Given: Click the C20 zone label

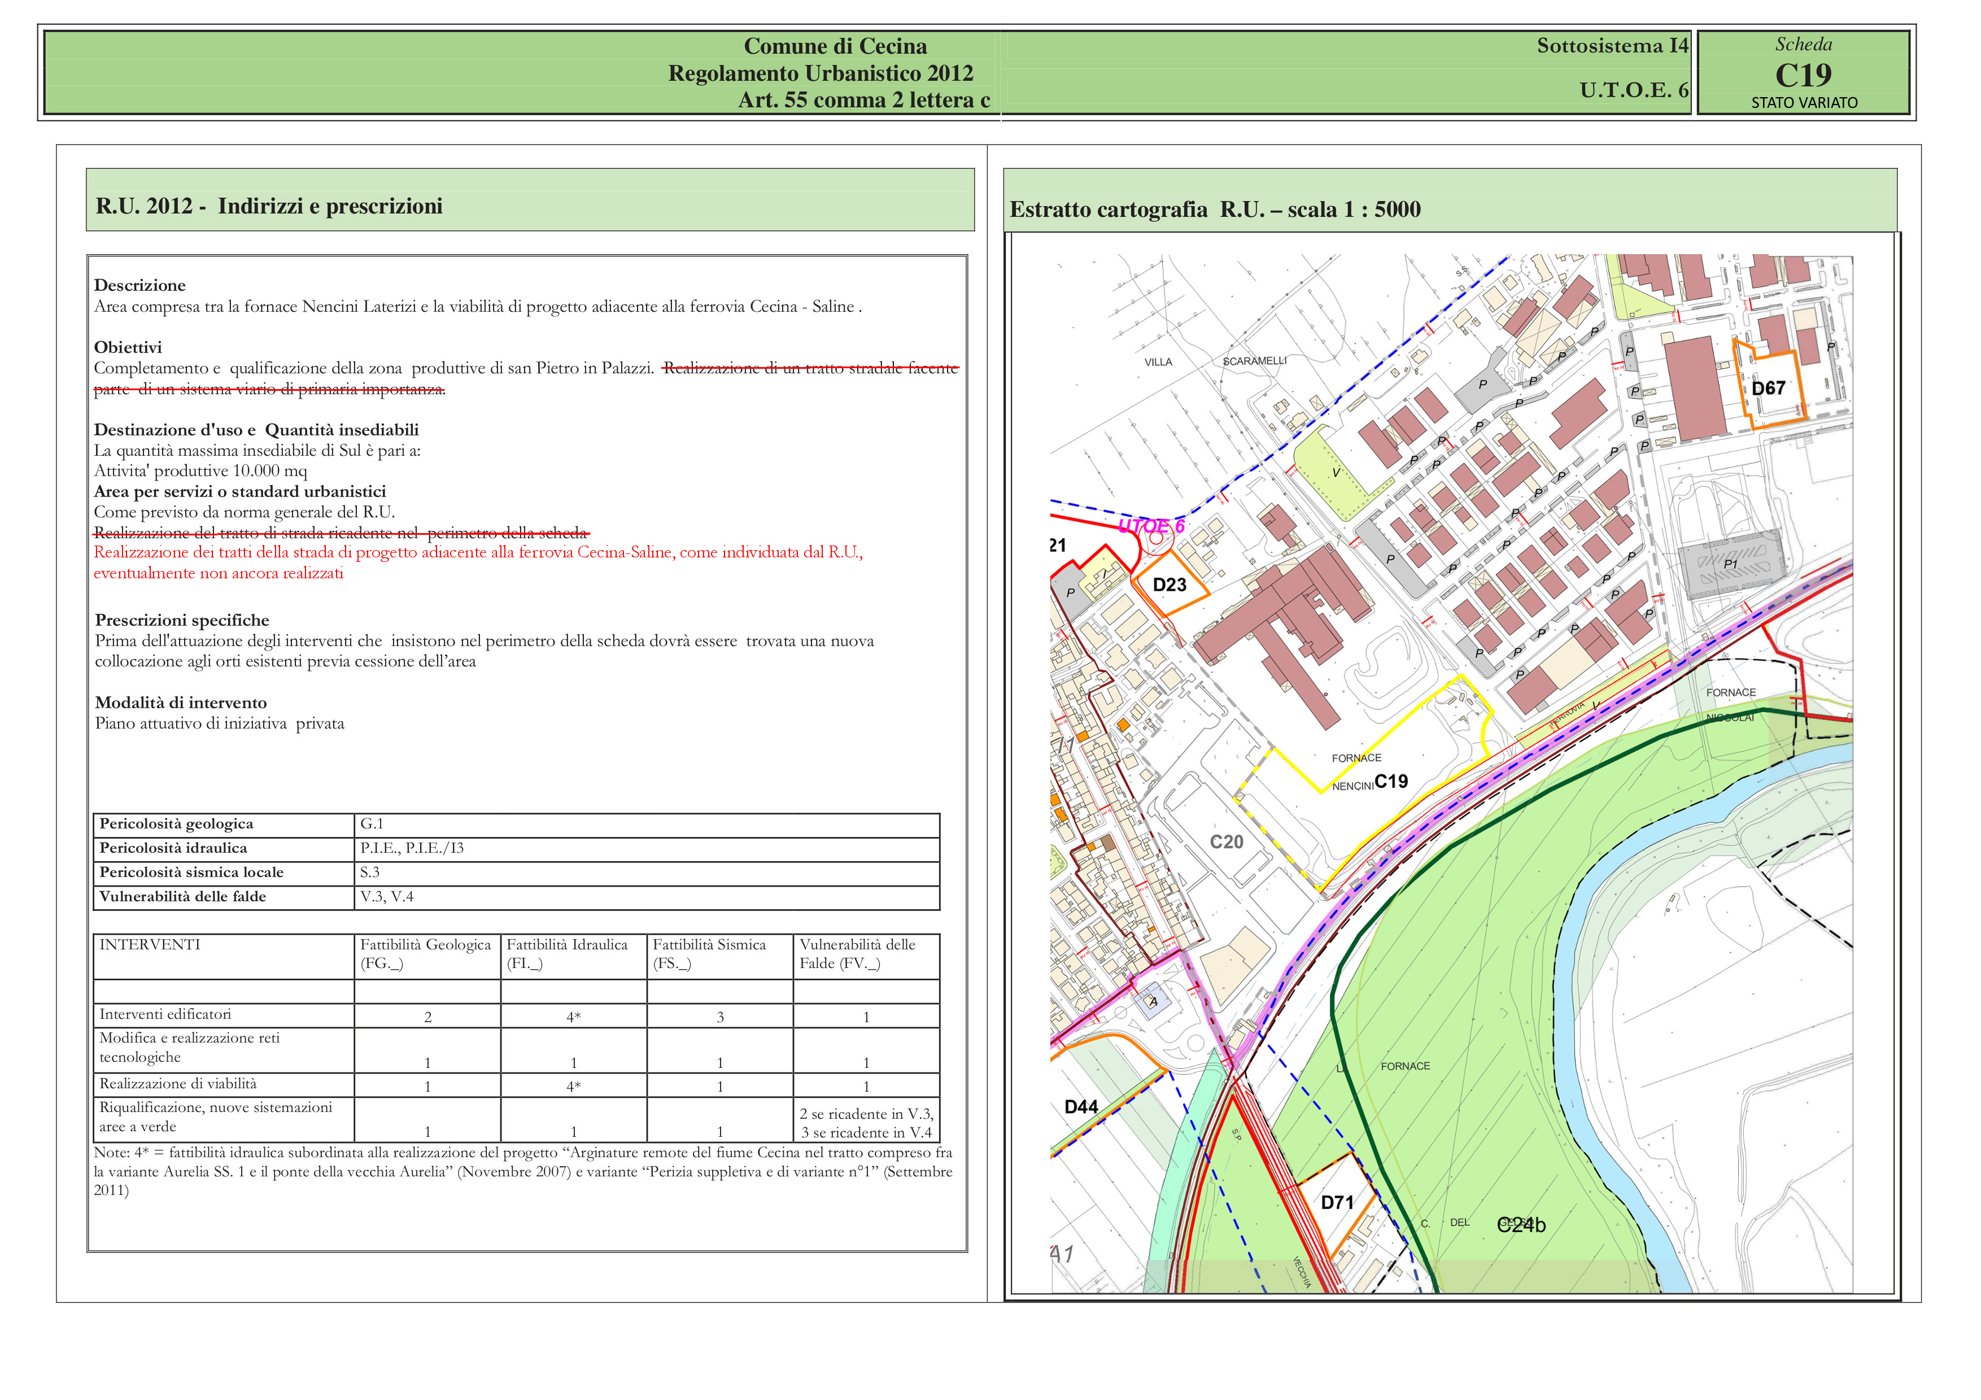Looking at the screenshot, I should click(1226, 842).
